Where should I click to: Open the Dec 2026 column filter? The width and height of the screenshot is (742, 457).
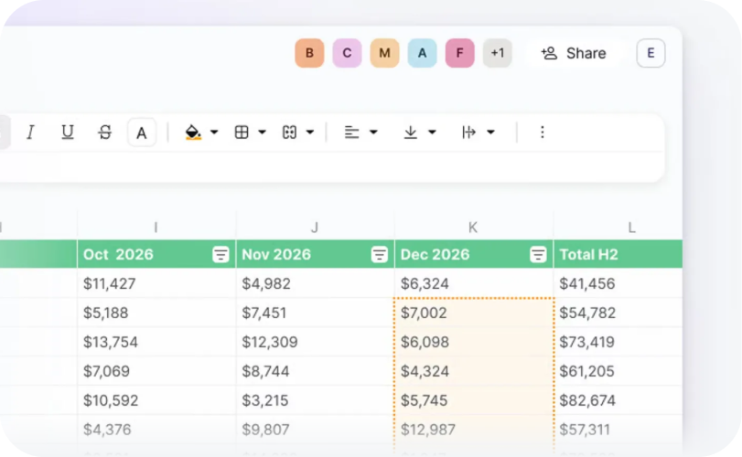[x=538, y=255]
